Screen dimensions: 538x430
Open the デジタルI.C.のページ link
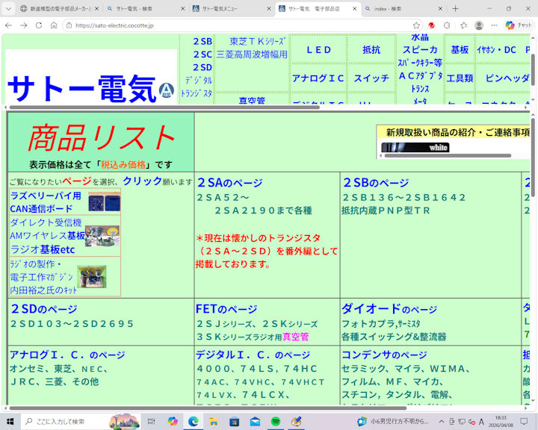[x=253, y=355]
